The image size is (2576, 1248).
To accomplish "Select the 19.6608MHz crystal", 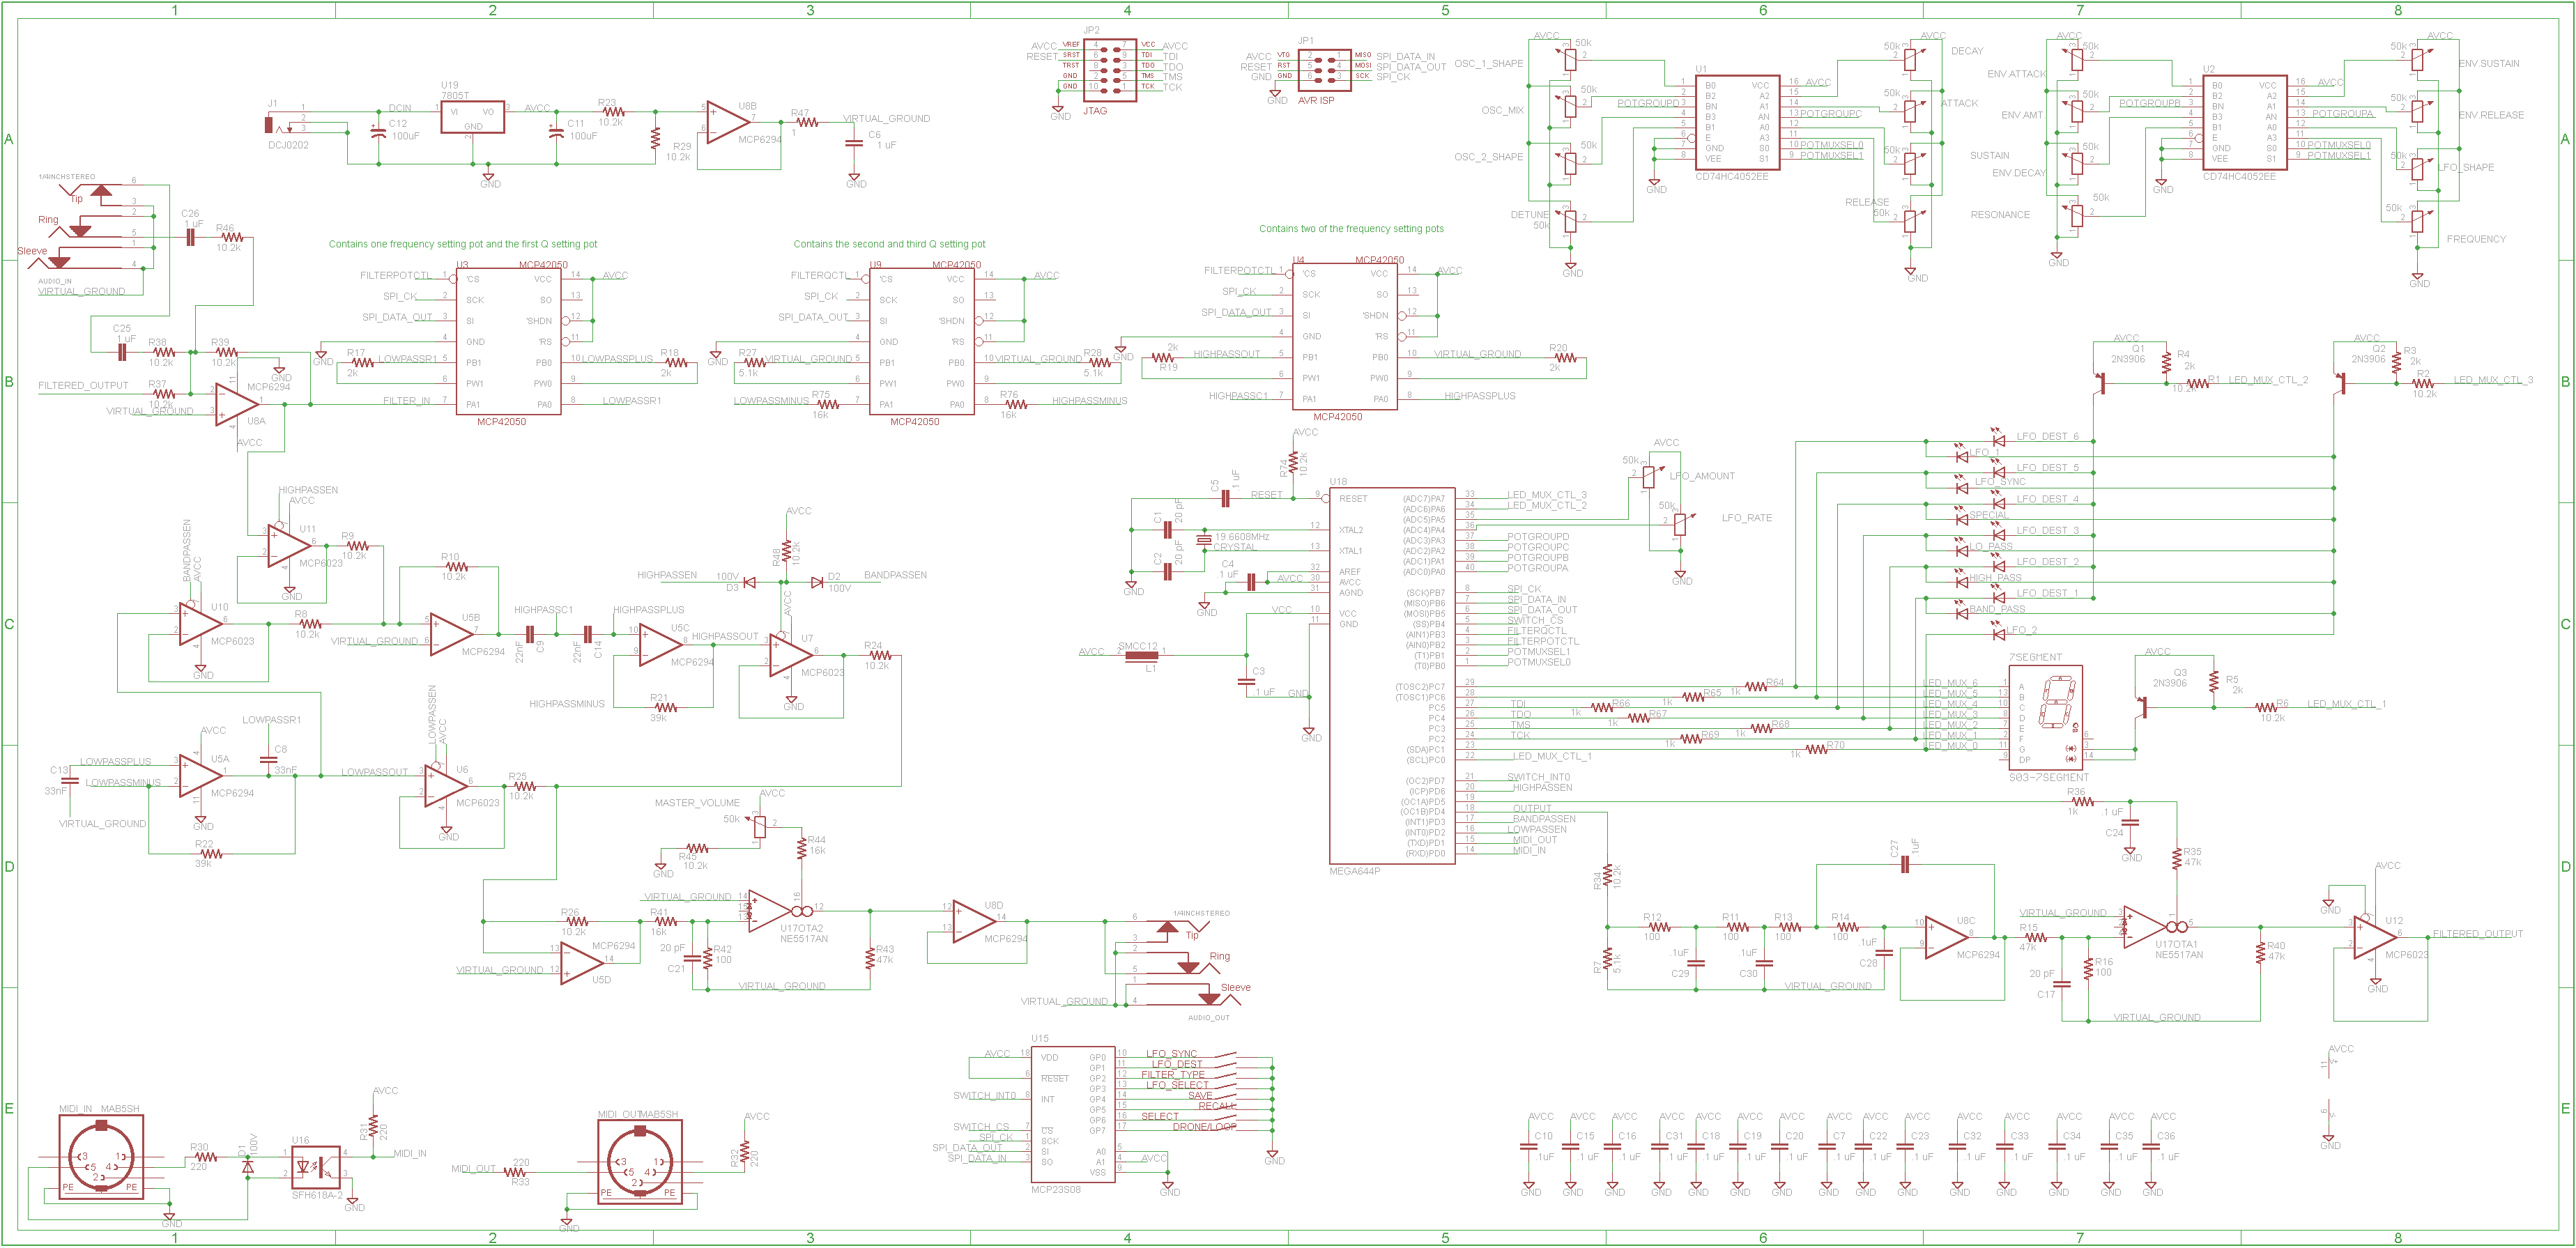I will tap(1203, 540).
